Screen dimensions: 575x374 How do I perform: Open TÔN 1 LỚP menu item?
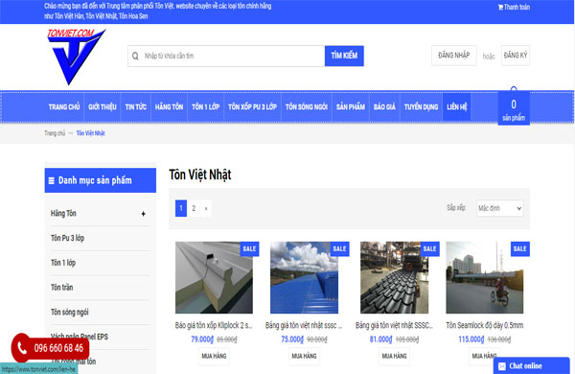pos(205,106)
